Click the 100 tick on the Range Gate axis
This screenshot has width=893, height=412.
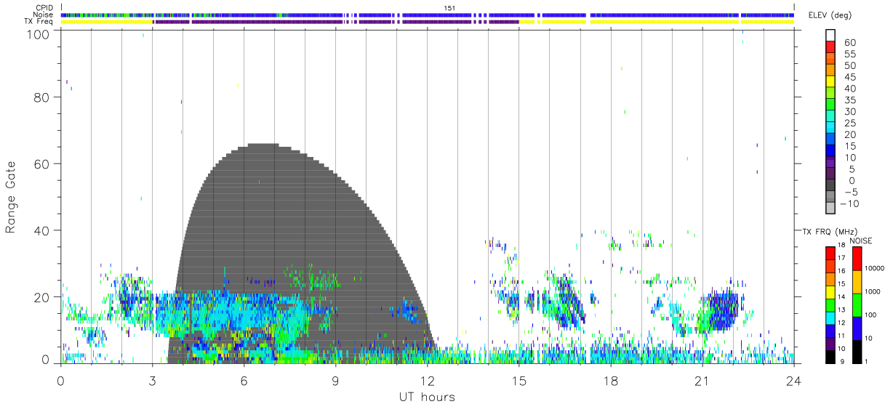[x=39, y=33]
